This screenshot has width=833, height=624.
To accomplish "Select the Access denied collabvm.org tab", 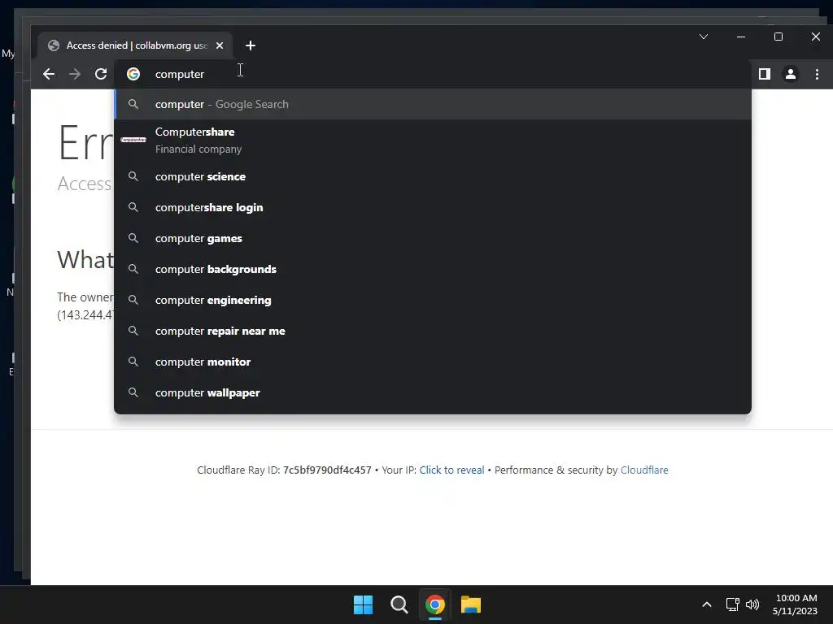I will (135, 45).
